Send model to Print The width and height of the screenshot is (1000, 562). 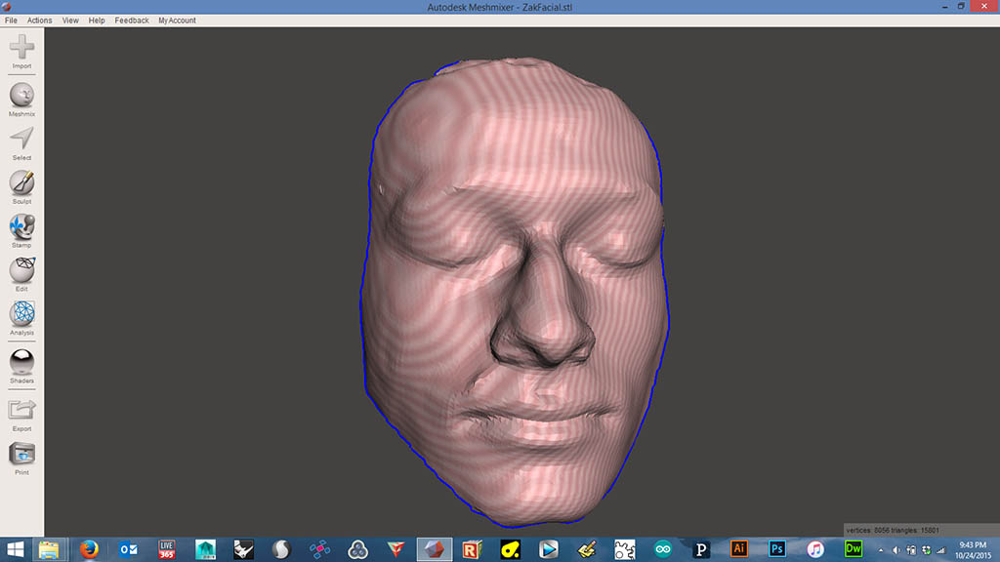[21, 455]
